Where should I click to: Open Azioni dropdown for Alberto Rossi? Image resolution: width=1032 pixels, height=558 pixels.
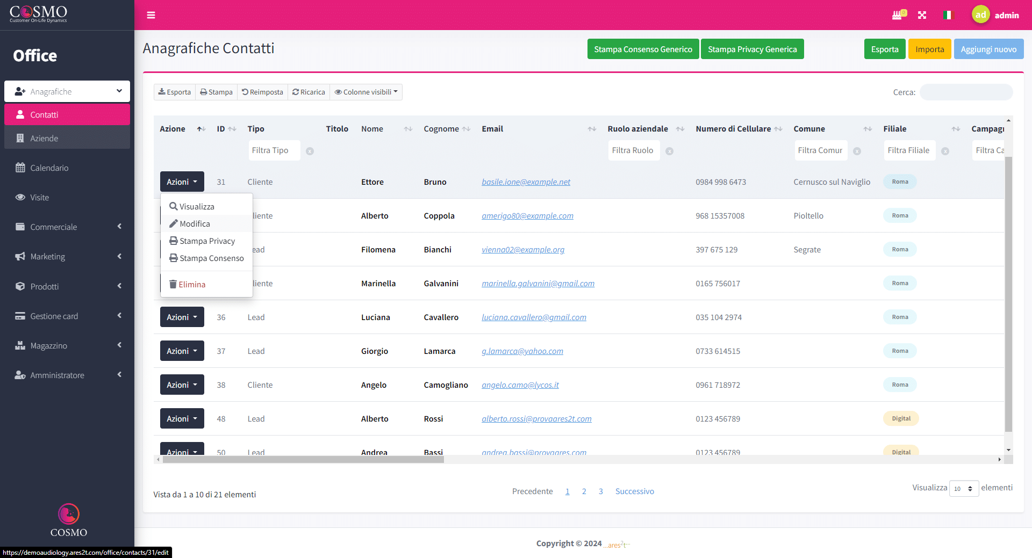[182, 418]
